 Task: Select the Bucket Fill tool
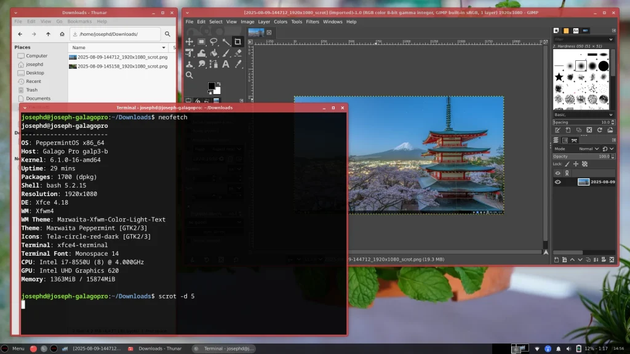(x=213, y=53)
